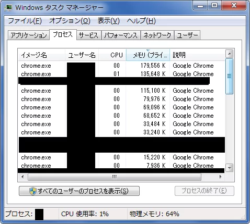Select chrome.exe row using 15,220 K
Image resolution: width=250 pixels, height=224 pixels.
click(121, 157)
